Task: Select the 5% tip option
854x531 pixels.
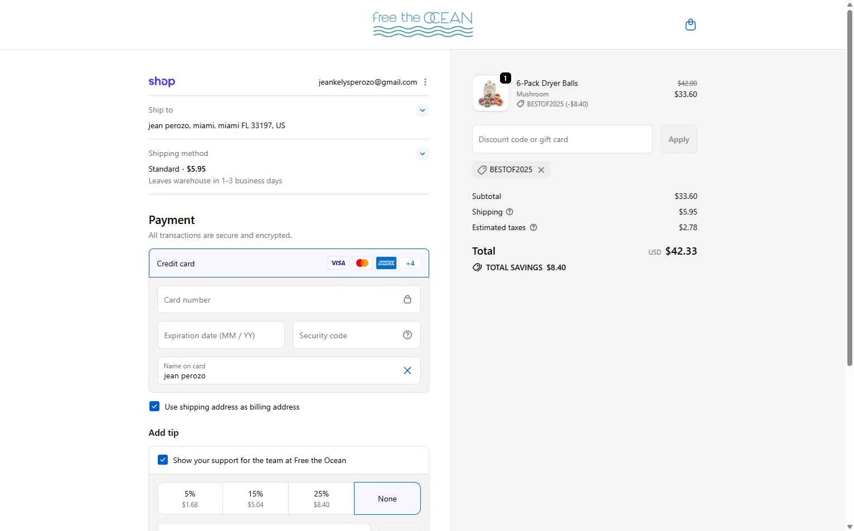Action: 190,499
